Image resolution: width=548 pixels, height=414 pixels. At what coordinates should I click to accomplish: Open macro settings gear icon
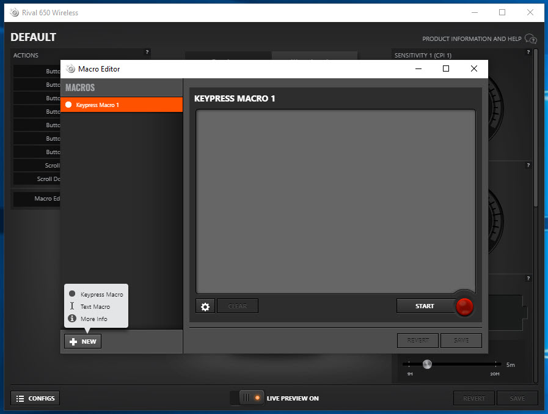pyautogui.click(x=205, y=306)
